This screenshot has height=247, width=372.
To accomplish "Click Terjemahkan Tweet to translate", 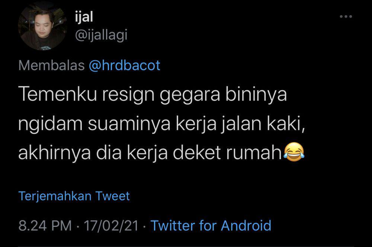I will point(74,196).
